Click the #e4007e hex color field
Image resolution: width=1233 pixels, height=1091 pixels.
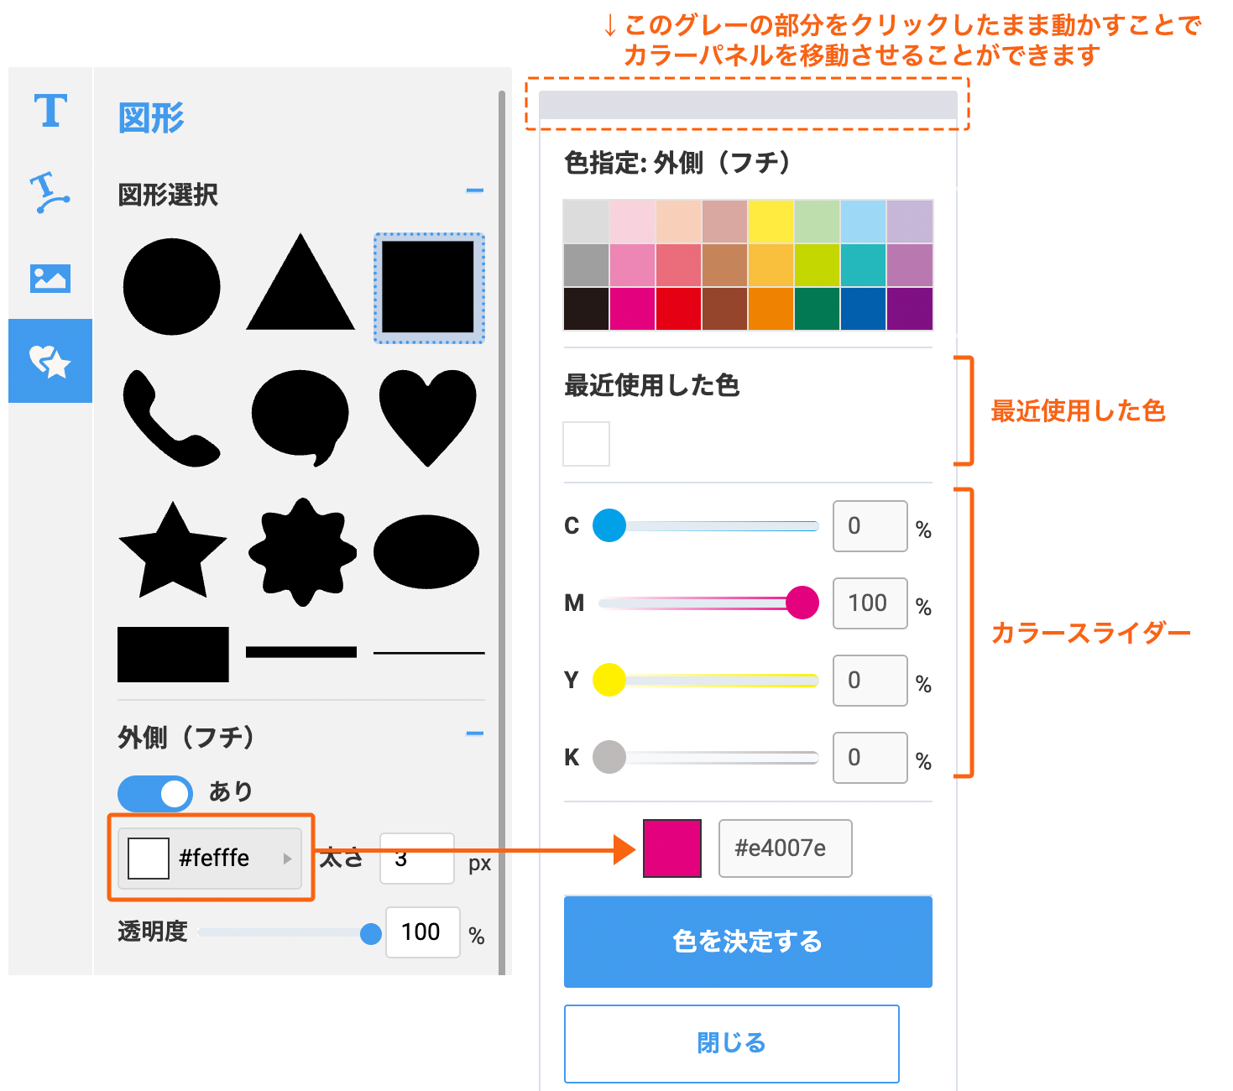[785, 848]
